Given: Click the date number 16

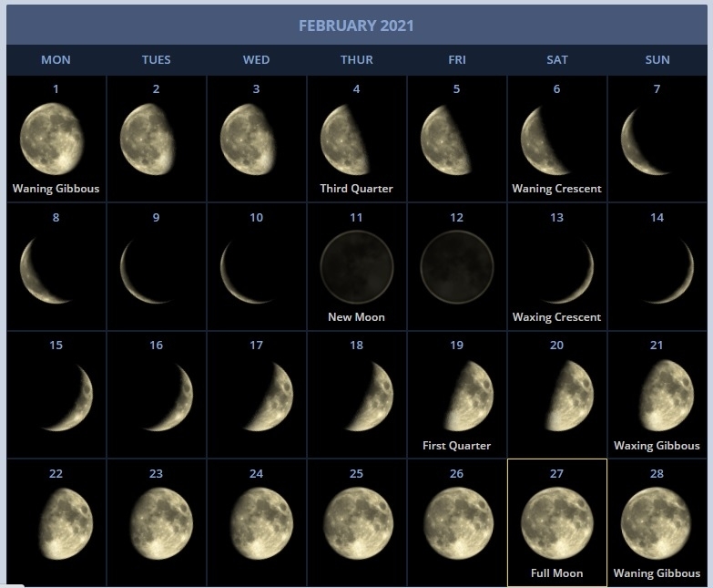Looking at the screenshot, I should click(x=156, y=346).
